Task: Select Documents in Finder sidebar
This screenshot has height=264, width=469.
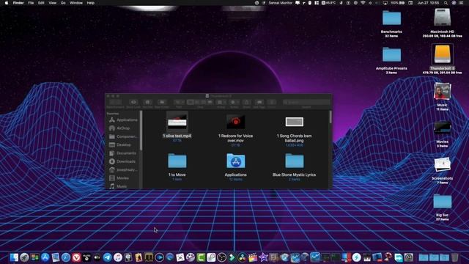Action: pyautogui.click(x=123, y=153)
